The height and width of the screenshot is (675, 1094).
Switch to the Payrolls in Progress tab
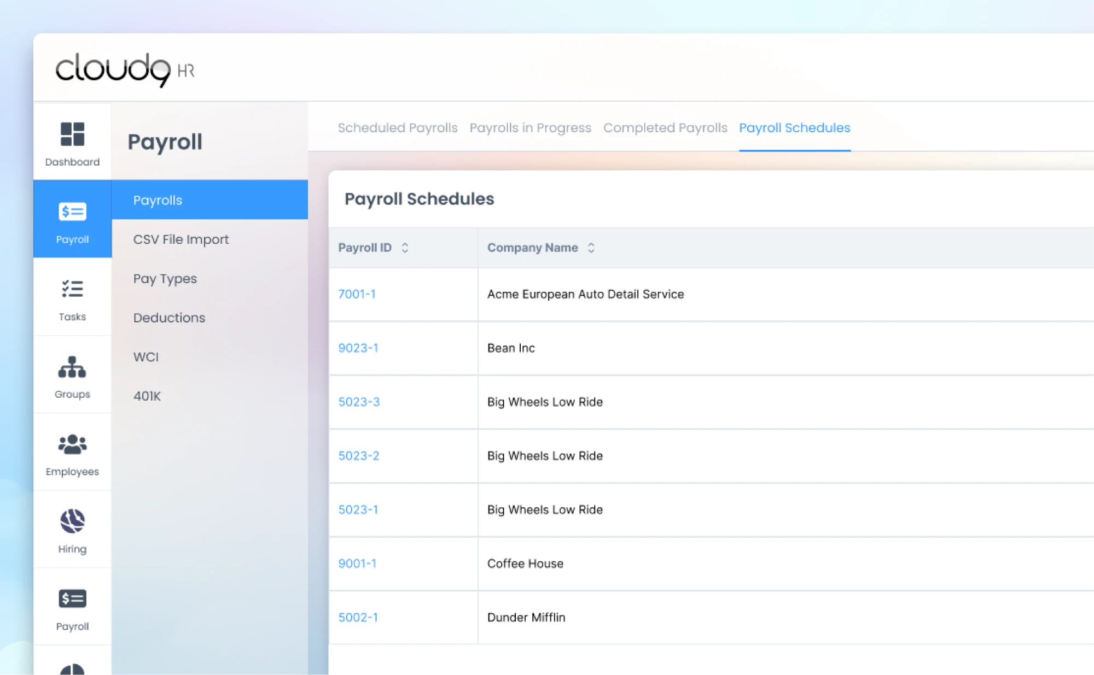531,128
